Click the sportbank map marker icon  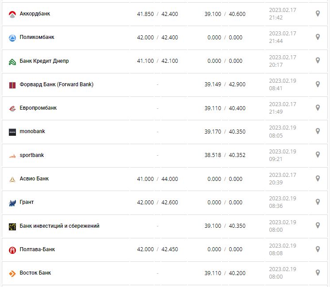(x=318, y=155)
